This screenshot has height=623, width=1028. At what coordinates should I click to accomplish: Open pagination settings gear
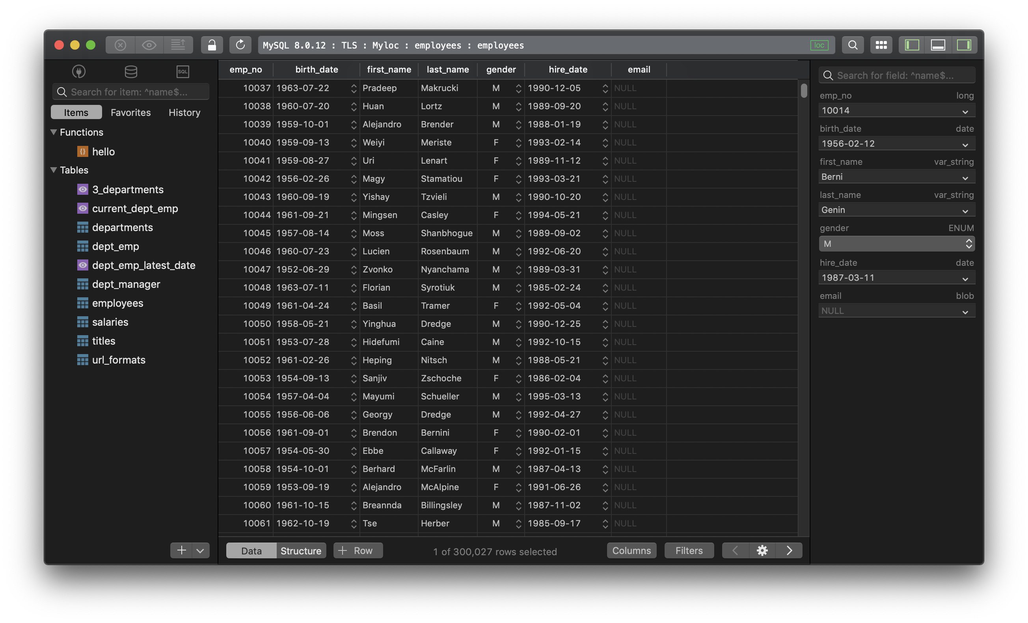pyautogui.click(x=762, y=550)
